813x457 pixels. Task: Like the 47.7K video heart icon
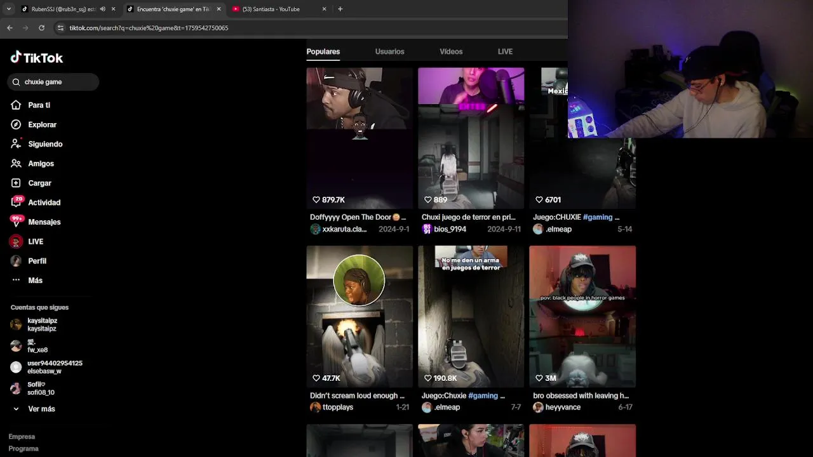[x=316, y=378]
